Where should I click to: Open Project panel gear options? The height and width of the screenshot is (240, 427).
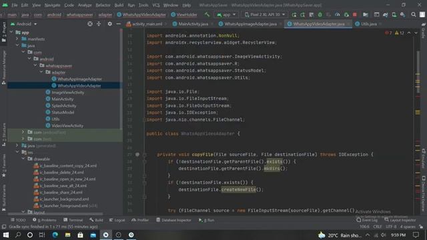[109, 24]
